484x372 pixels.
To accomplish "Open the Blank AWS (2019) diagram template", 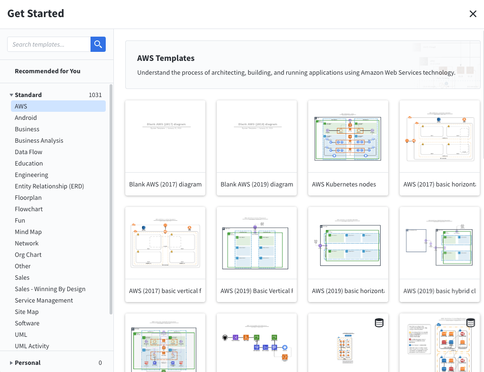I will tap(256, 147).
